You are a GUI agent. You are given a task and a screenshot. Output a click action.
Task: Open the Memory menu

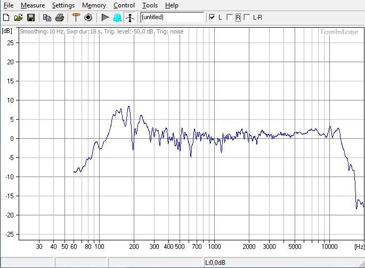pos(94,5)
